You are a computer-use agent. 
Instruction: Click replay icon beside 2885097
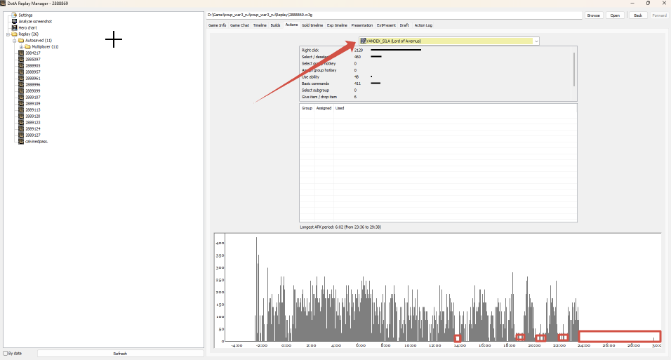21,60
